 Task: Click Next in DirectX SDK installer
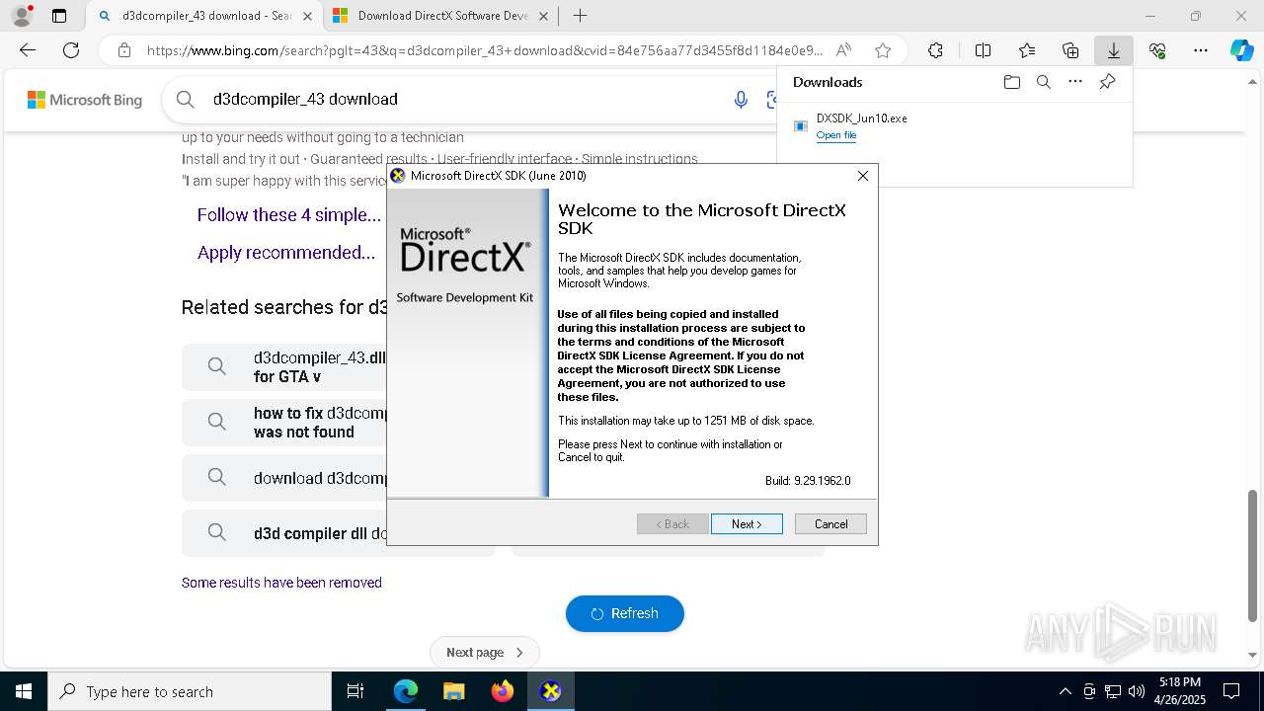pos(747,524)
